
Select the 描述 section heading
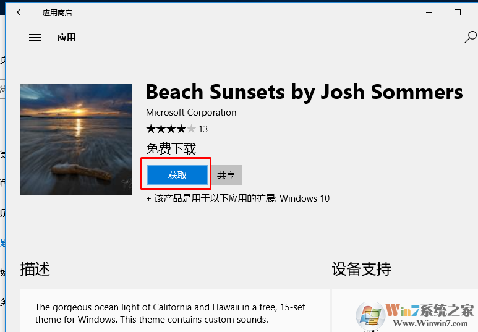click(x=35, y=269)
